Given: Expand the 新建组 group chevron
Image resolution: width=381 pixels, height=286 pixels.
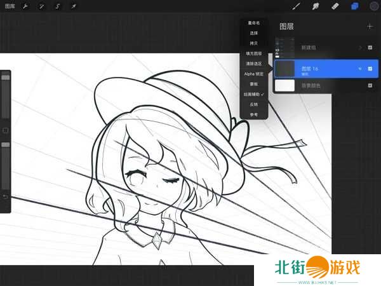Looking at the screenshot, I should pos(360,47).
